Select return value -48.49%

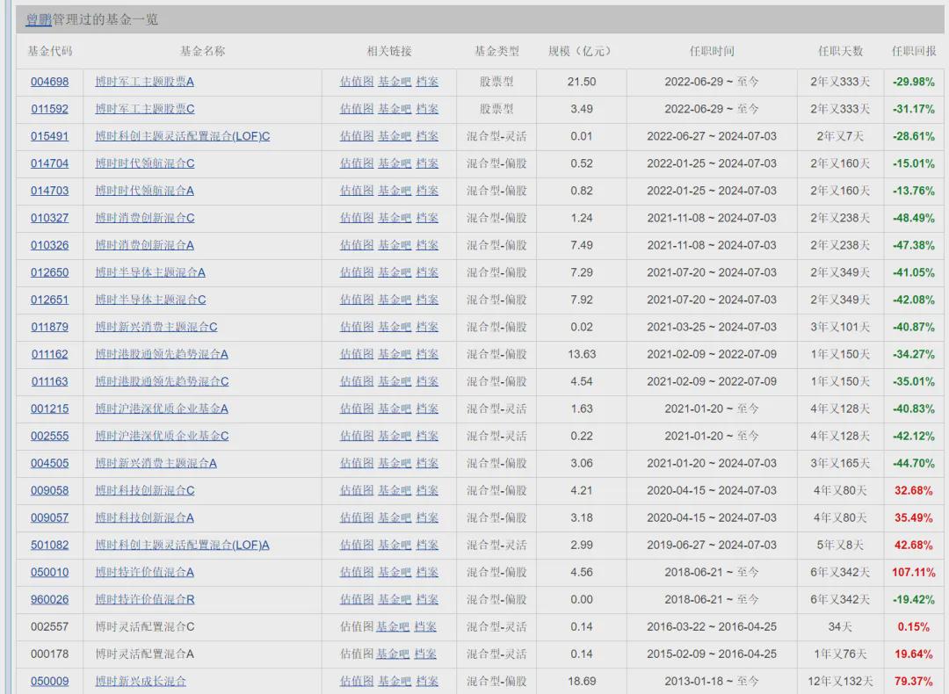click(914, 218)
